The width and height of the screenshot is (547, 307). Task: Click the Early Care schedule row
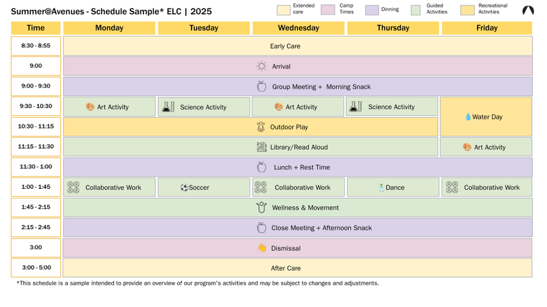point(298,46)
